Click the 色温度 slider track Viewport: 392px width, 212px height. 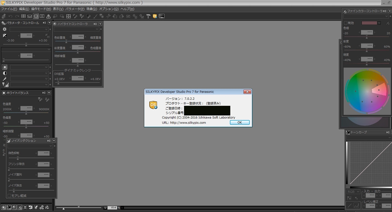tap(26, 113)
